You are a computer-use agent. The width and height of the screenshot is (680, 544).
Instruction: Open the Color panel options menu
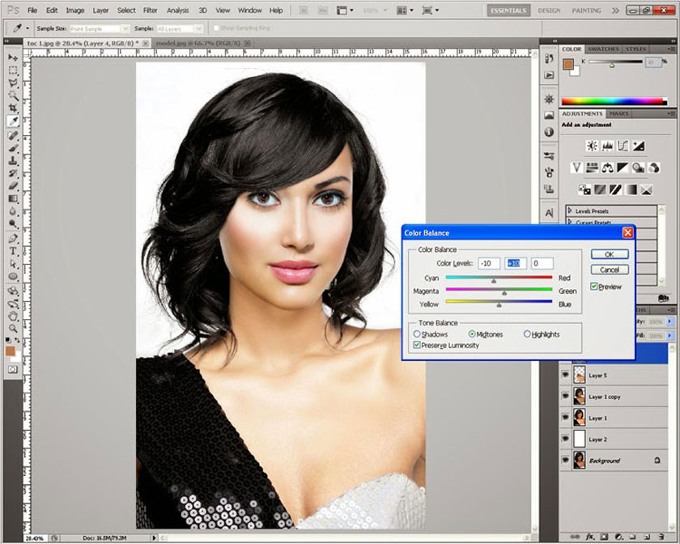point(671,49)
